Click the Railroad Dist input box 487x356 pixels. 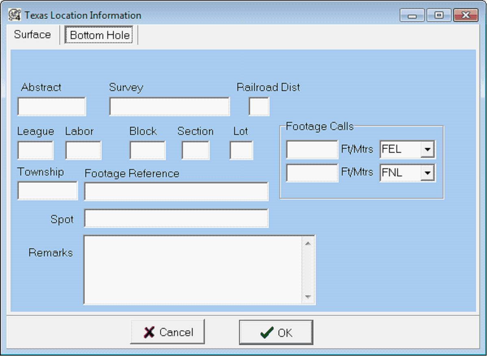tap(259, 107)
